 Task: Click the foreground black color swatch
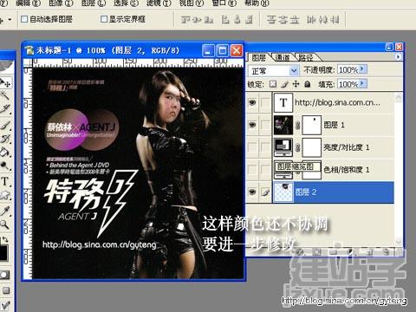3,253
